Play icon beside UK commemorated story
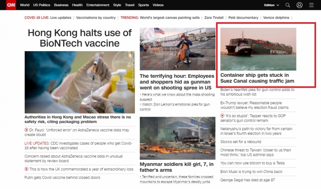Screen dimensions: 321x189 26,169
